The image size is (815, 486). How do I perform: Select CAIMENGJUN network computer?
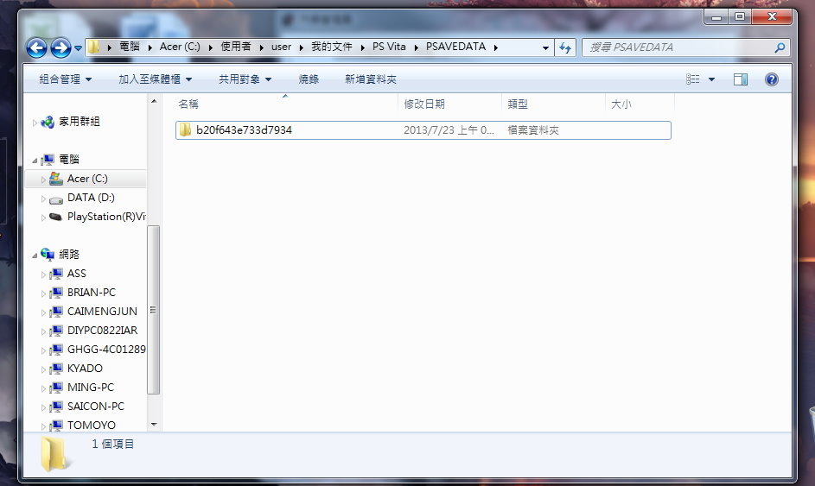[x=102, y=312]
